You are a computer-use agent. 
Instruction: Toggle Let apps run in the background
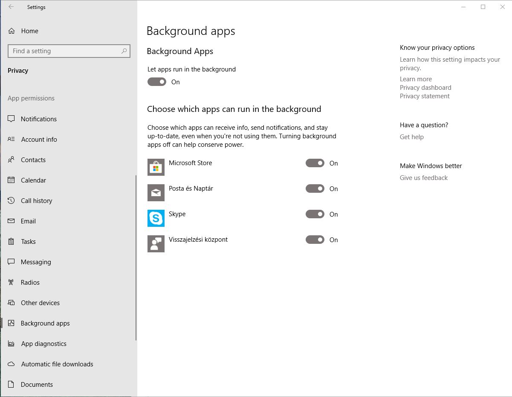tap(157, 82)
